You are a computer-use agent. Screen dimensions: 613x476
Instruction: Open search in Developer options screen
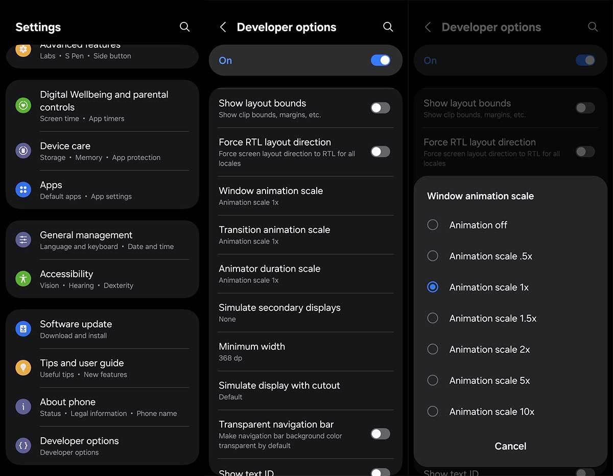click(388, 27)
